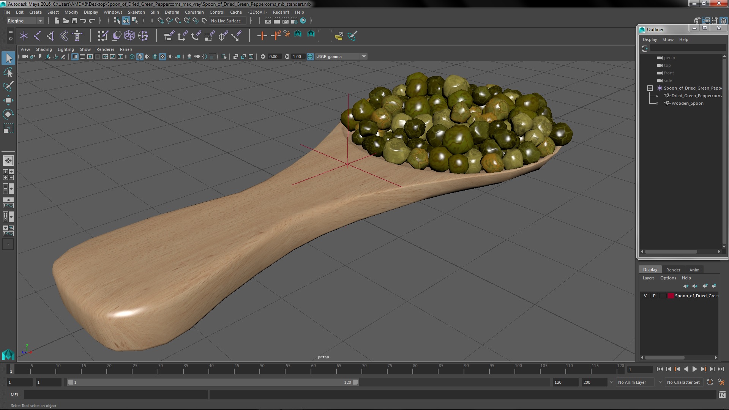Screen dimensions: 729x410
Task: Activate the Paint Selection tool
Action: point(8,86)
